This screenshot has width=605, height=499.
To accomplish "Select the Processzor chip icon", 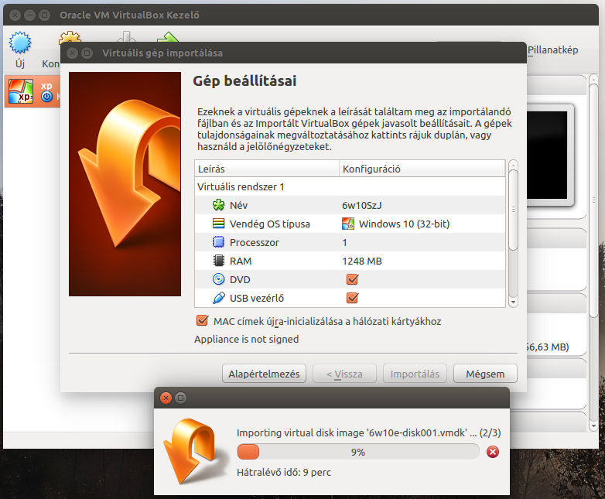I will coord(218,243).
